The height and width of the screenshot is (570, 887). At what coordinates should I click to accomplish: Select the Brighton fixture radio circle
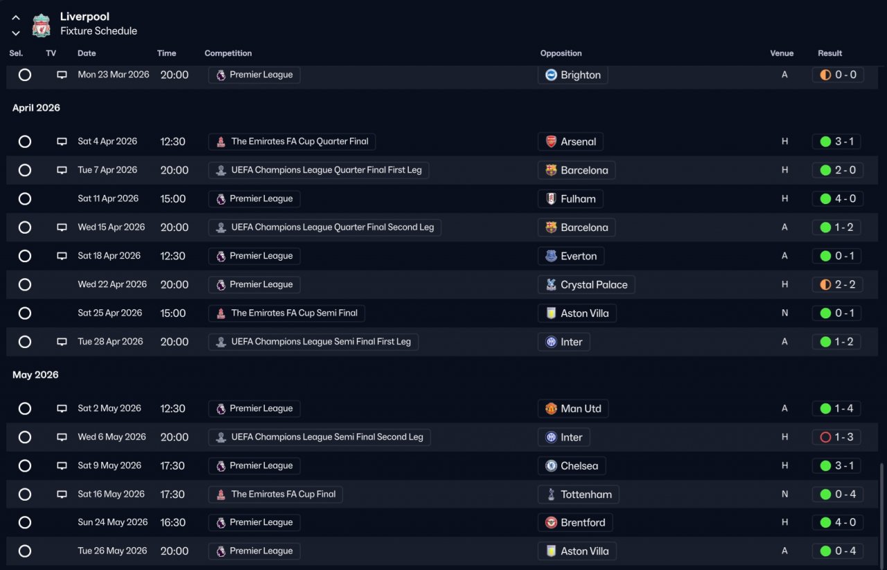[x=25, y=75]
